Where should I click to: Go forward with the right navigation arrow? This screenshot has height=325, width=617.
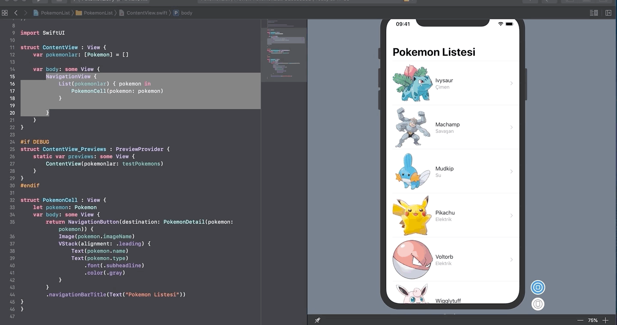tap(25, 13)
